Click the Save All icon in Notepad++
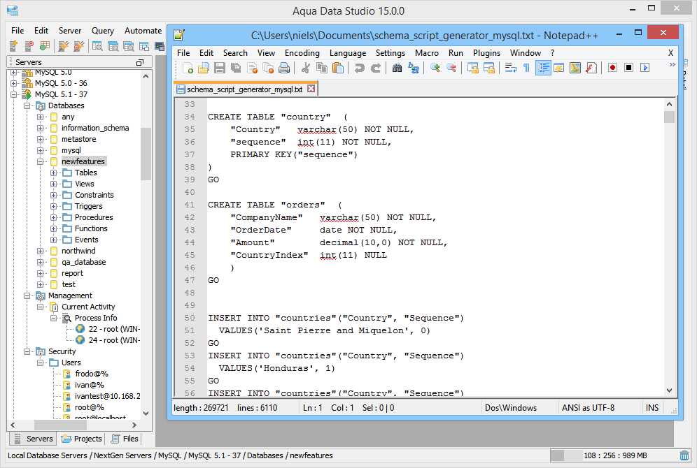This screenshot has height=468, width=697. click(x=236, y=68)
